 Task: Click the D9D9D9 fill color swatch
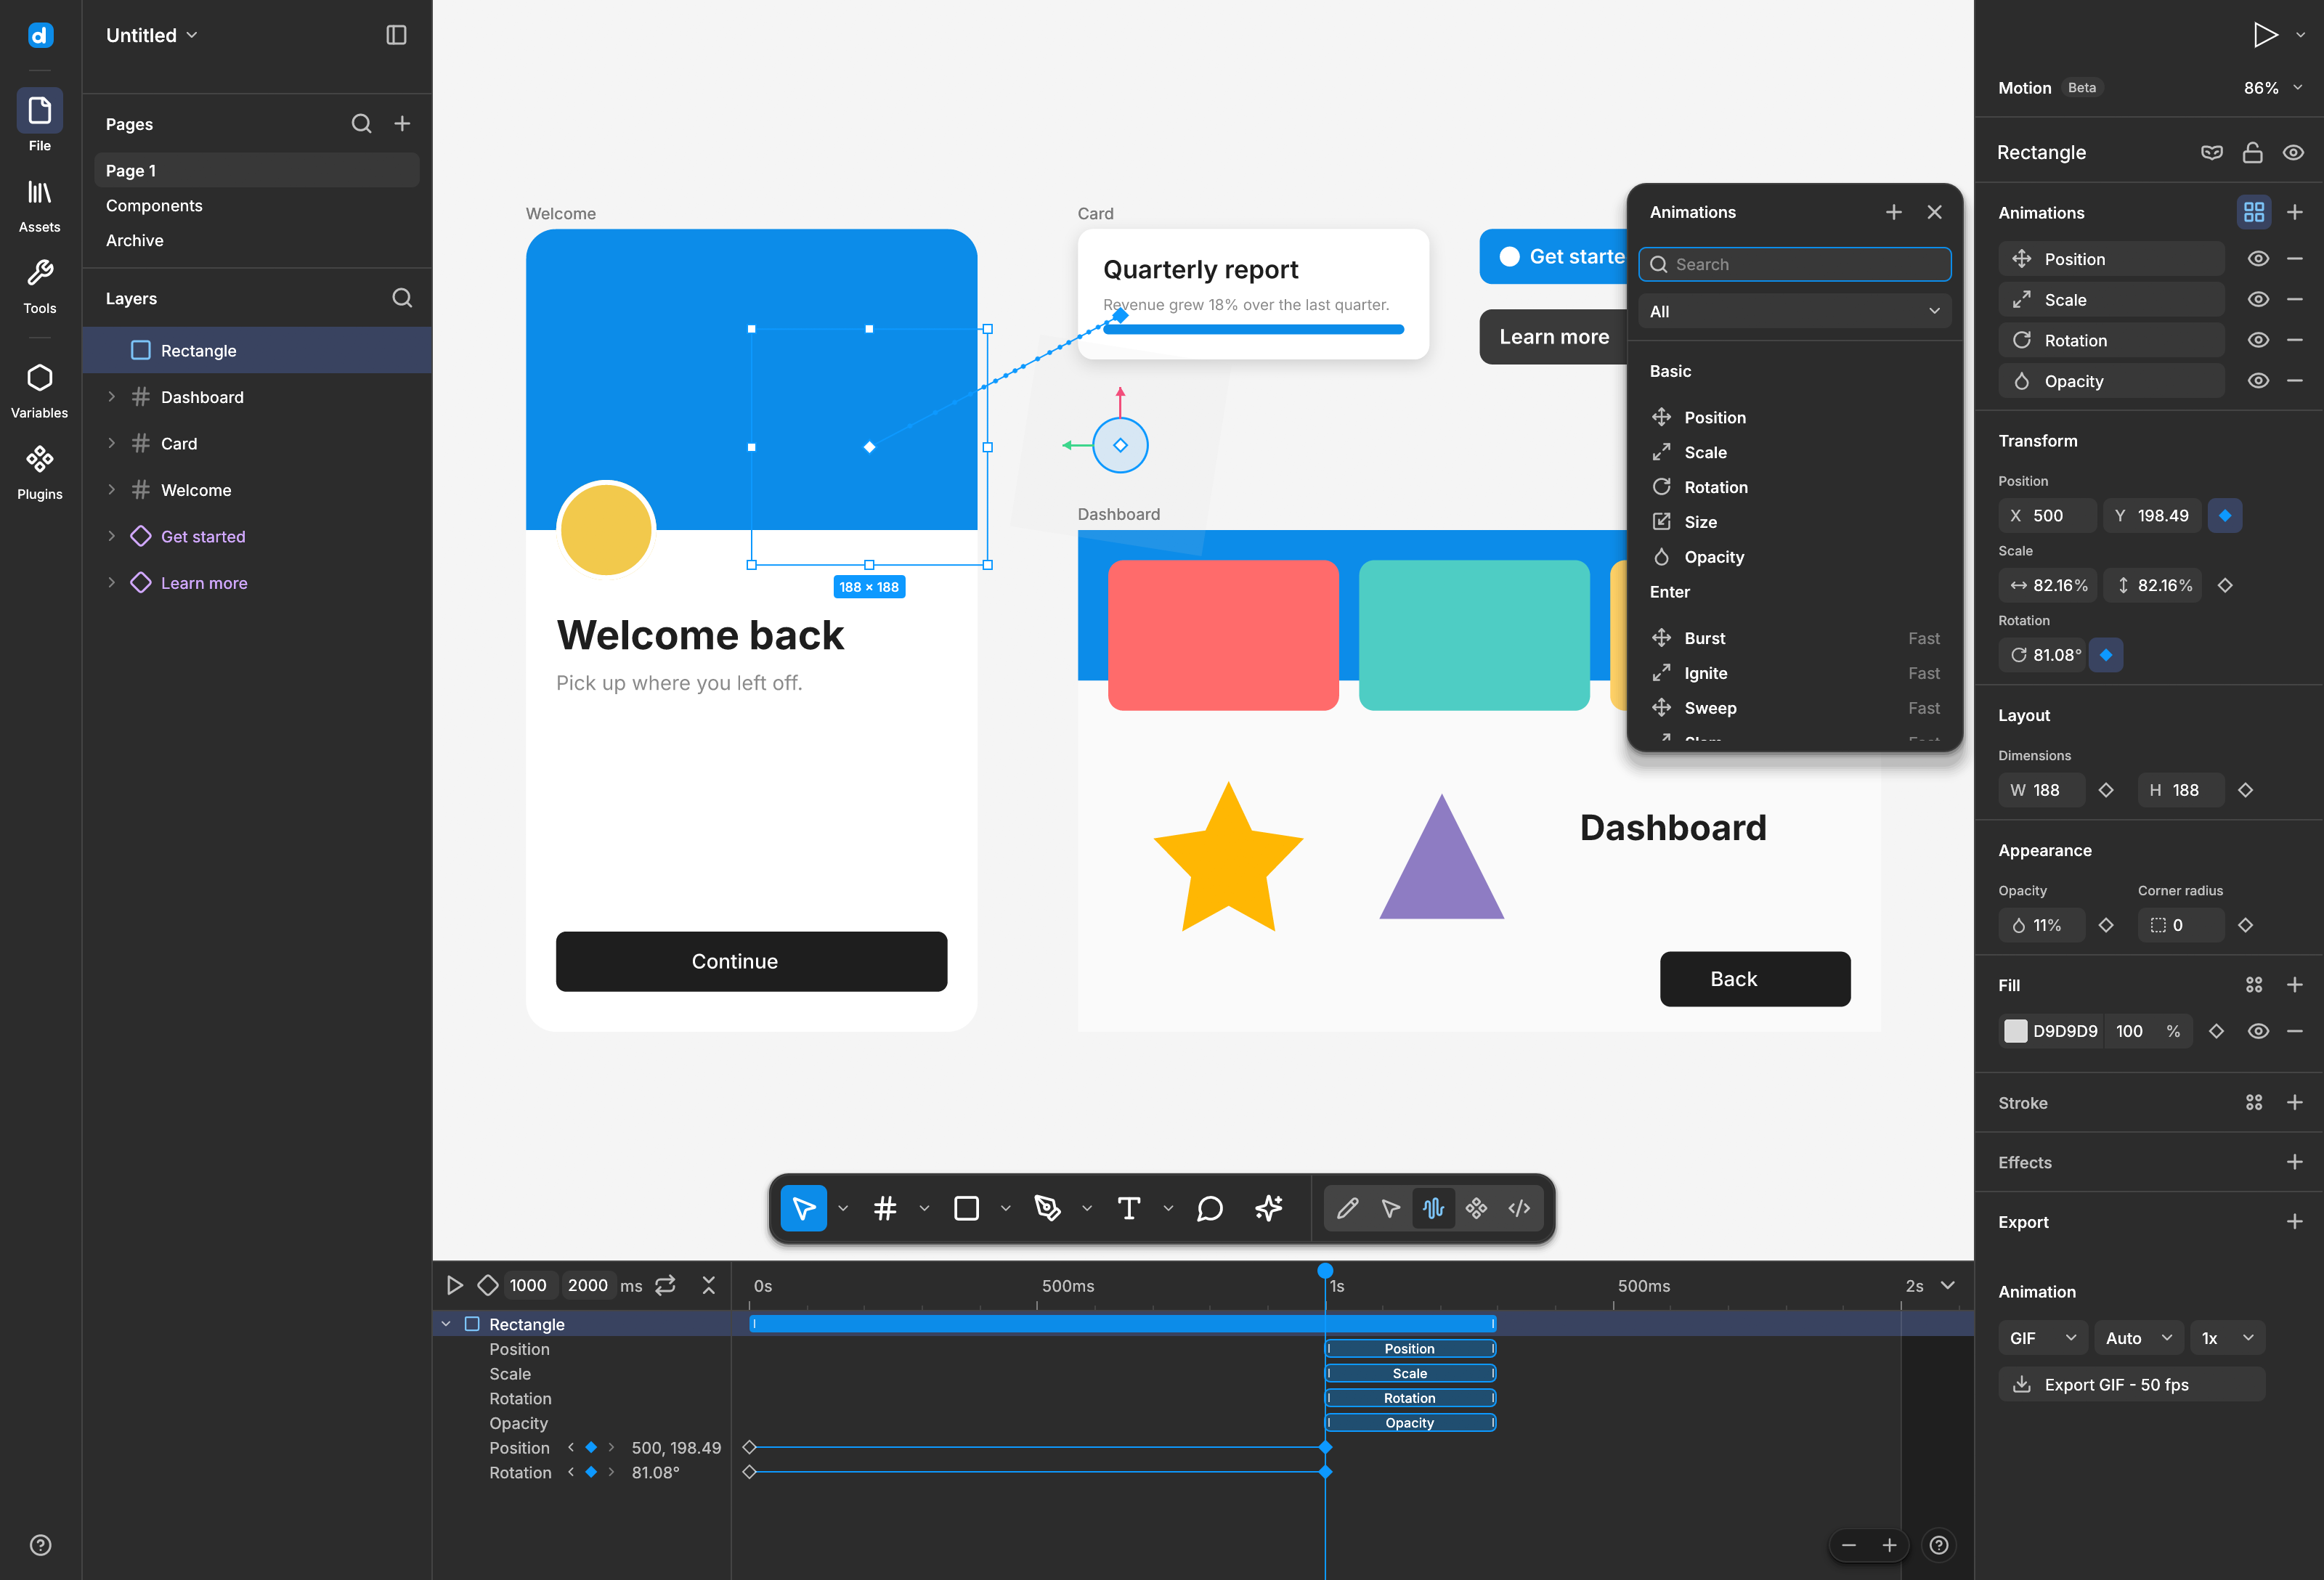2015,1031
